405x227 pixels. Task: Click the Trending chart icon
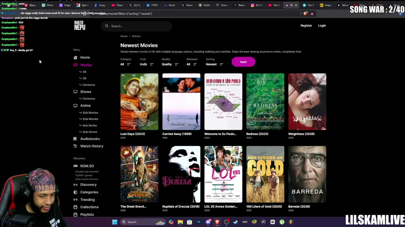pyautogui.click(x=75, y=200)
